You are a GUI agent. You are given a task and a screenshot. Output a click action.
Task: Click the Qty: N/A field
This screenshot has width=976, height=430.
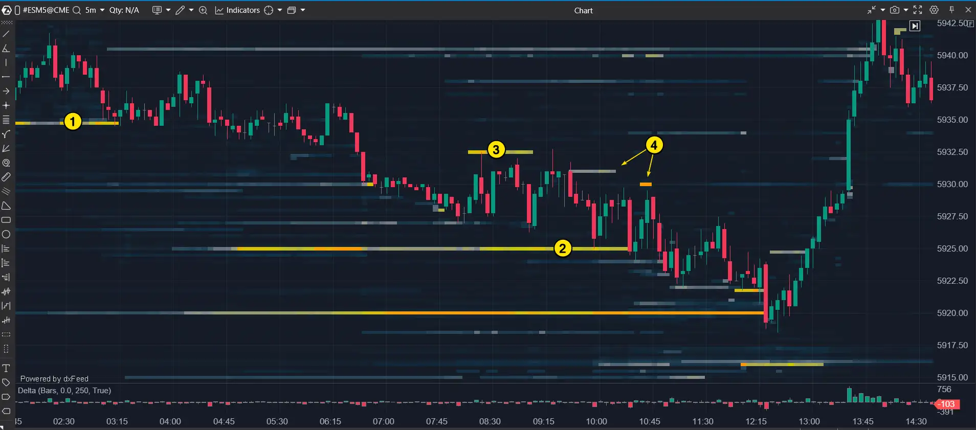tap(124, 10)
